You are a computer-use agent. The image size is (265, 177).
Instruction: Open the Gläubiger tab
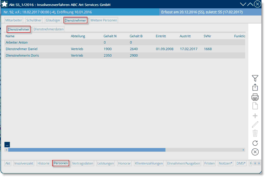tap(53, 20)
